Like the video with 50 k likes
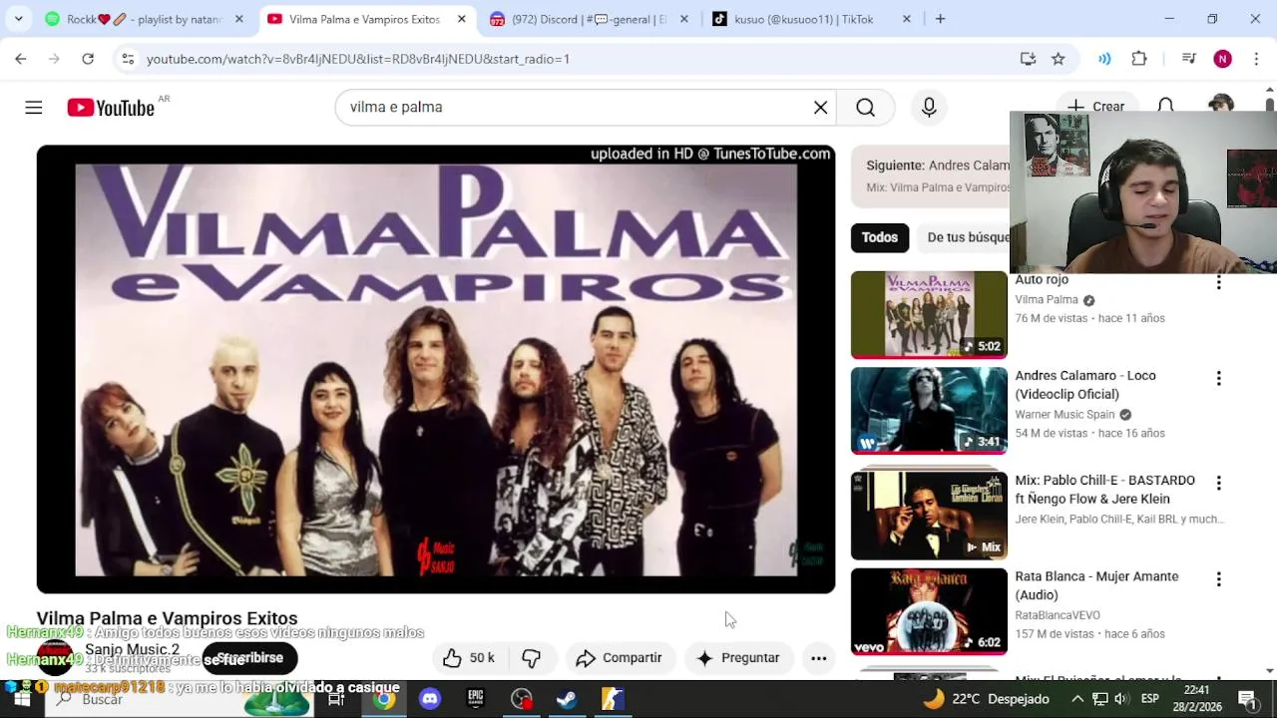Image resolution: width=1277 pixels, height=718 pixels. point(469,658)
